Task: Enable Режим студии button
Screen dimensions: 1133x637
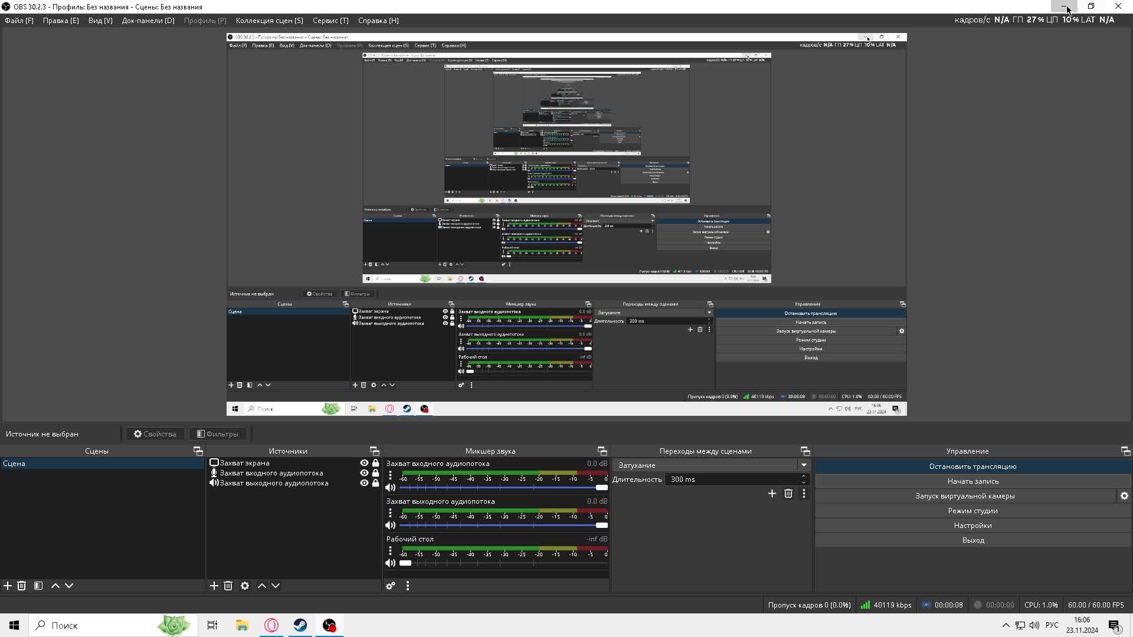Action: (972, 511)
